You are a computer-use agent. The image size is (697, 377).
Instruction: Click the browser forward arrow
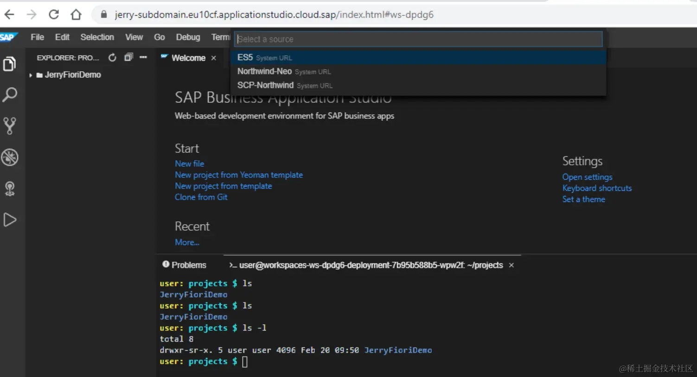(x=32, y=15)
